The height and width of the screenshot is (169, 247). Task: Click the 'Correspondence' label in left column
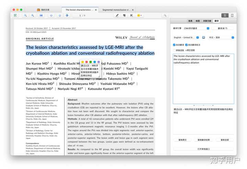click(x=32, y=143)
